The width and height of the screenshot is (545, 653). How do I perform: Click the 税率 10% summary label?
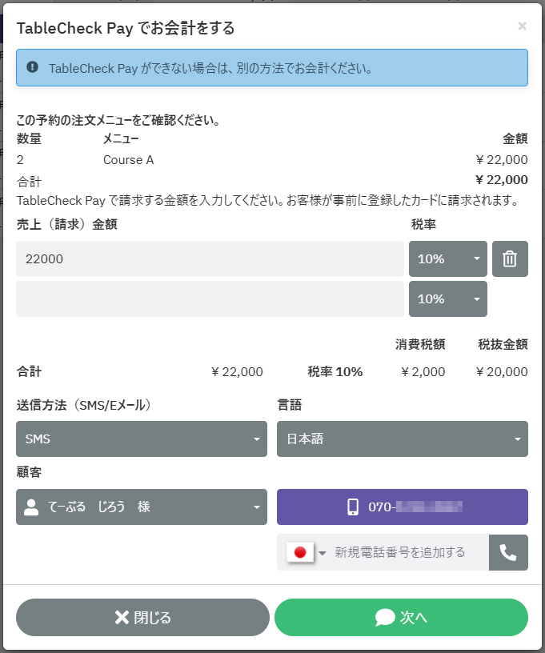335,371
